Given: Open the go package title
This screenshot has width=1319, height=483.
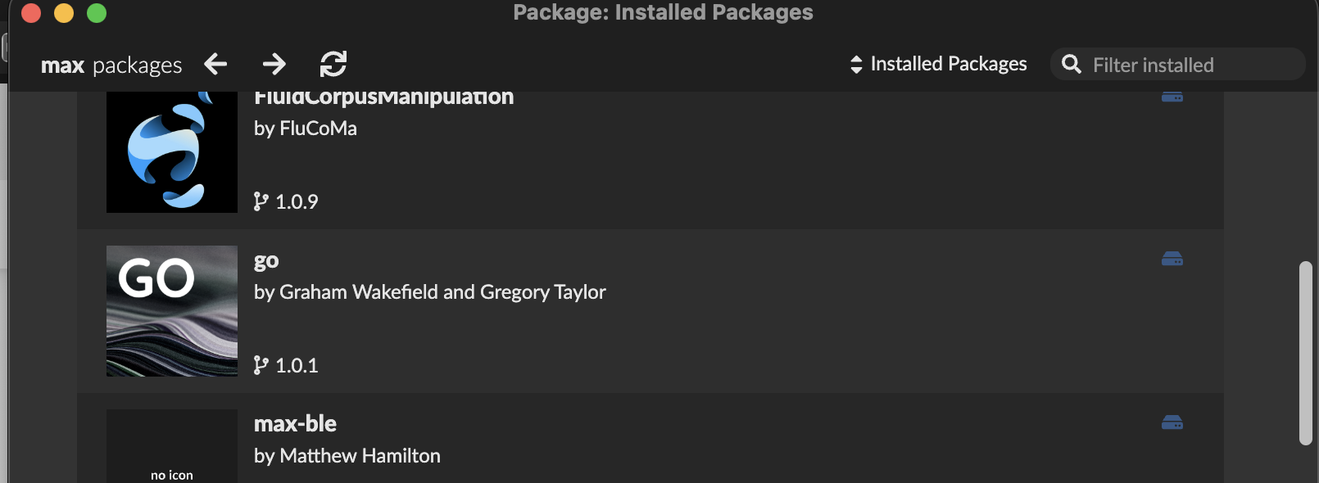Looking at the screenshot, I should (266, 261).
